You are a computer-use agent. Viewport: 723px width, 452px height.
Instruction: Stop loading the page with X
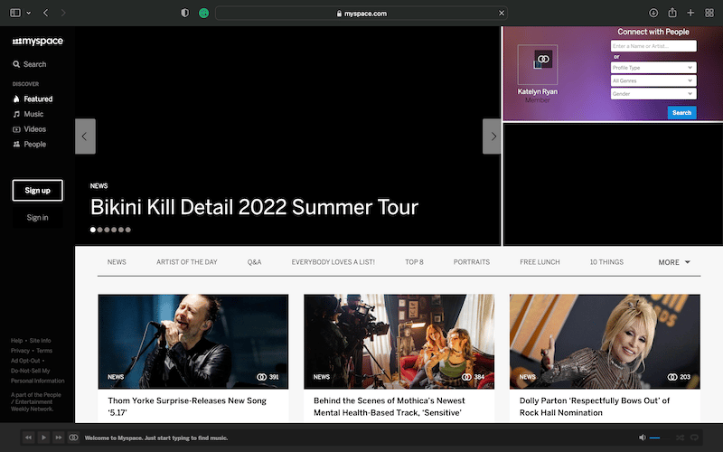(502, 13)
